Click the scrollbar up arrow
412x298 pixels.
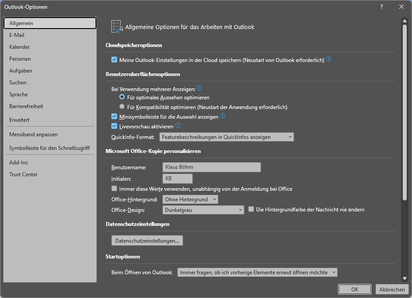(x=405, y=21)
